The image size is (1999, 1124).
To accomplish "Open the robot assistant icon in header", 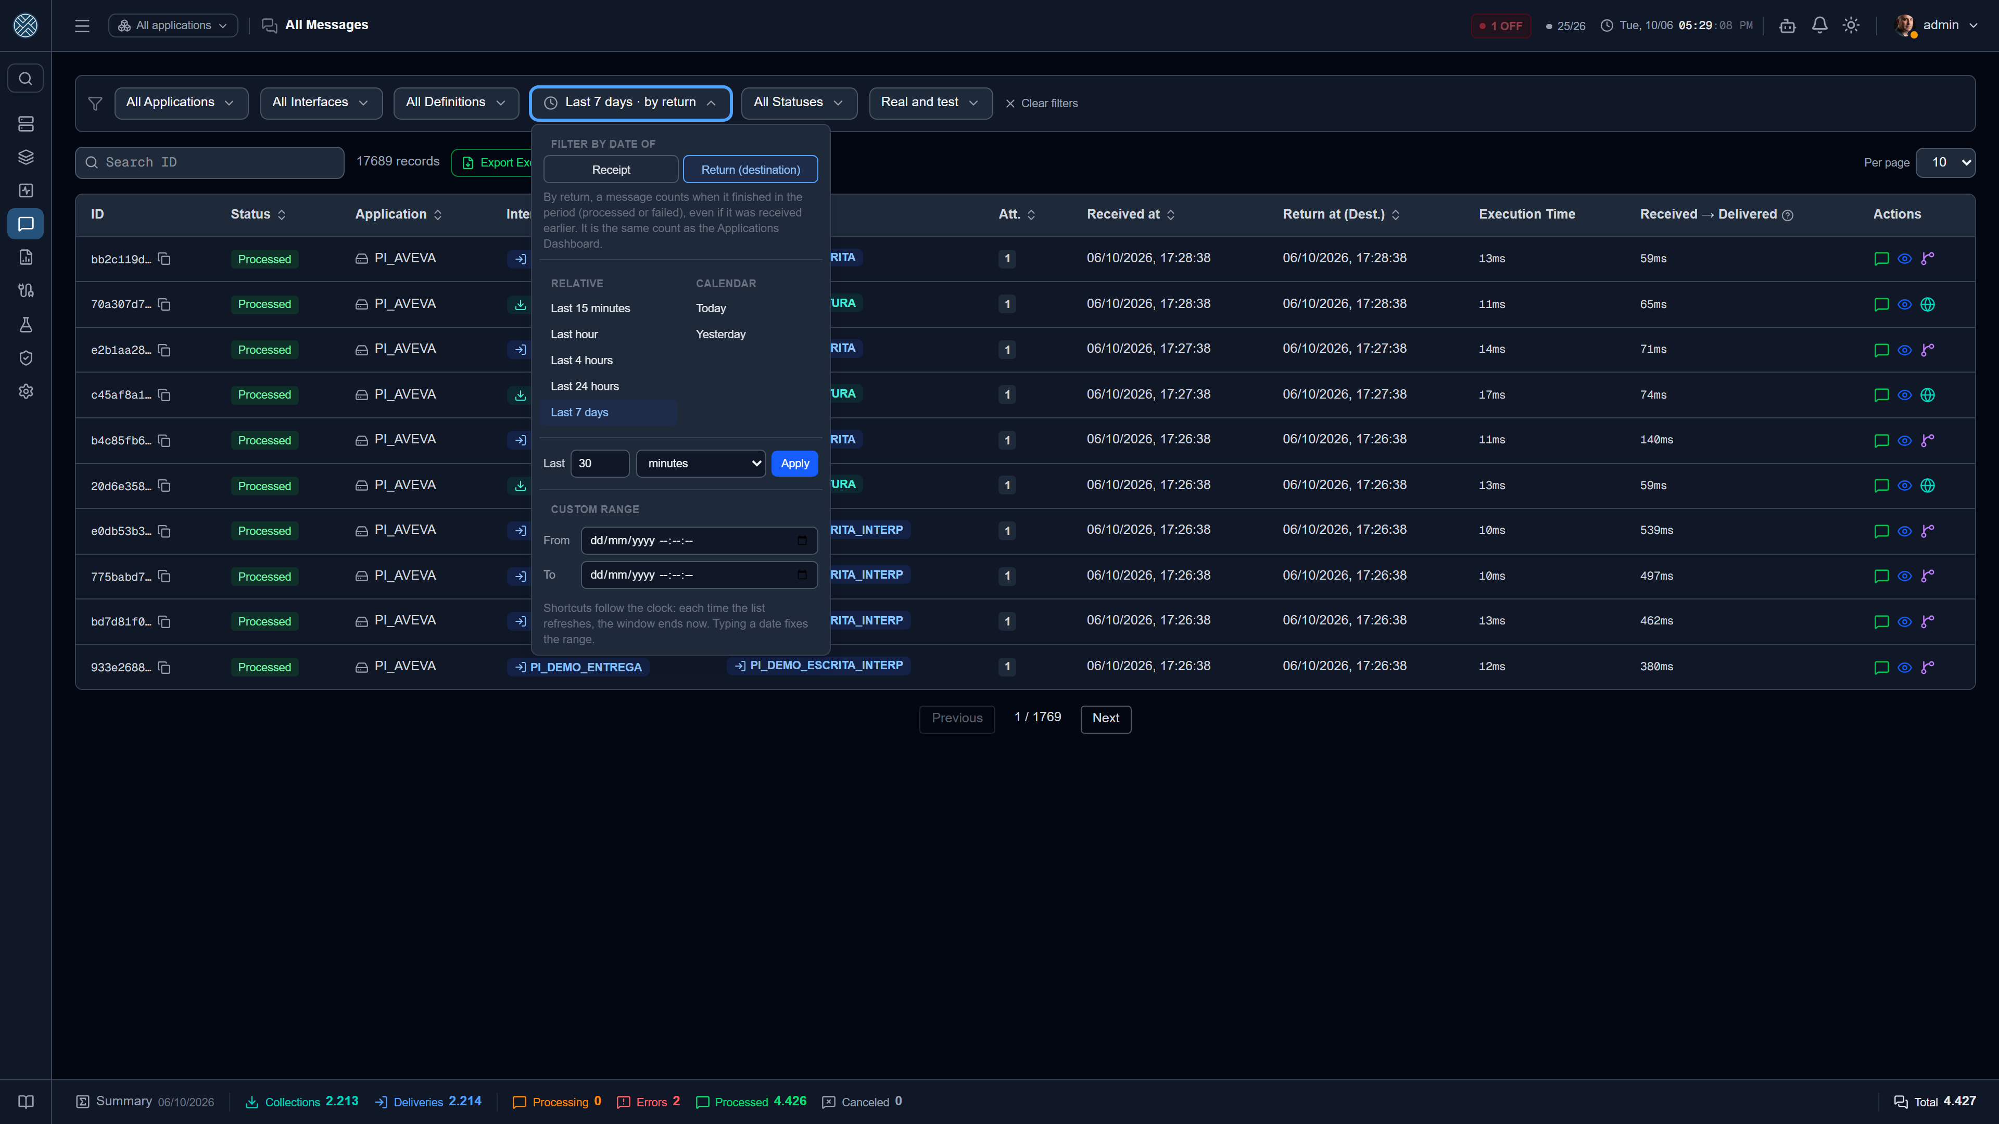I will (x=1788, y=25).
